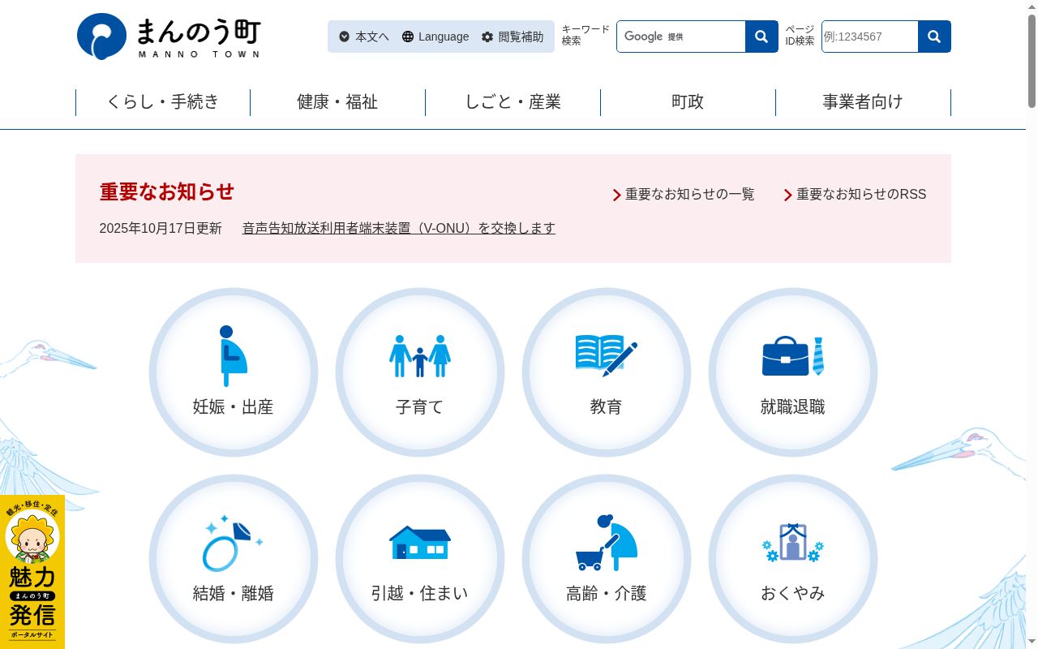
Task: Click the 重要なお知らせ heading
Action: [x=167, y=192]
